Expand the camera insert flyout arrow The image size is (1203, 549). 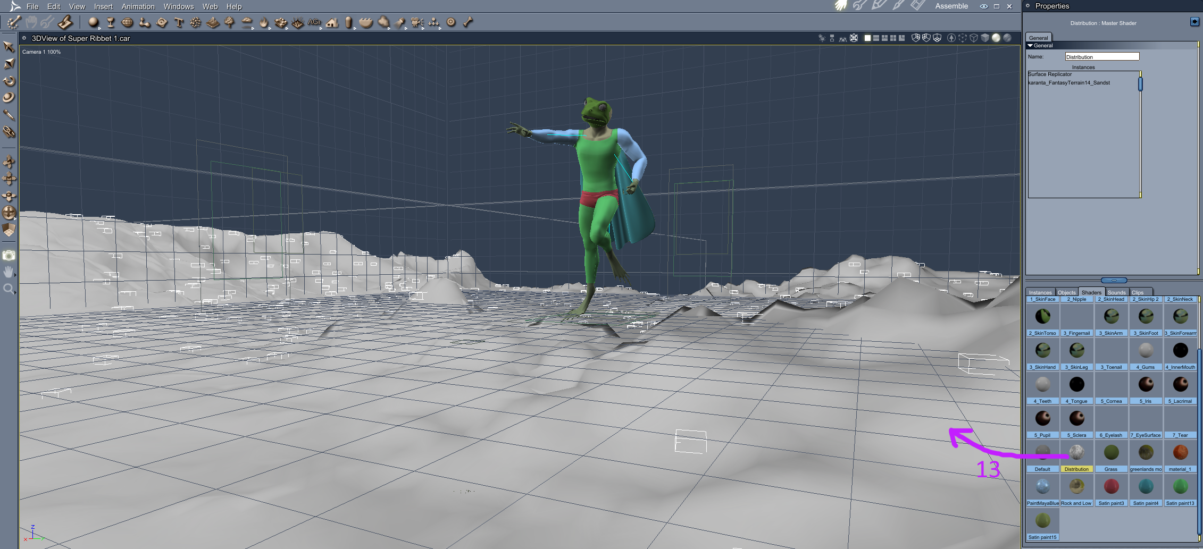coord(423,28)
